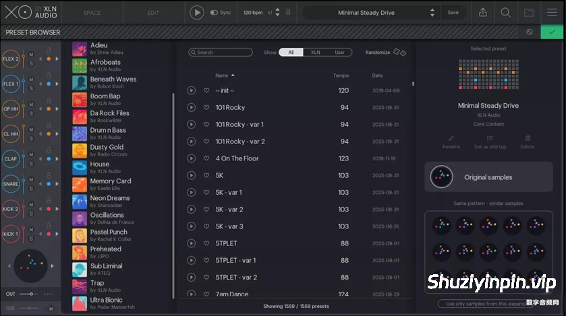Open the folder icon in top bar
Screen dimensions: 566x316
(529, 13)
